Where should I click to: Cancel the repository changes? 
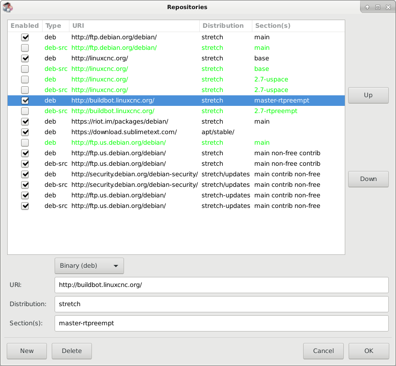pyautogui.click(x=323, y=351)
